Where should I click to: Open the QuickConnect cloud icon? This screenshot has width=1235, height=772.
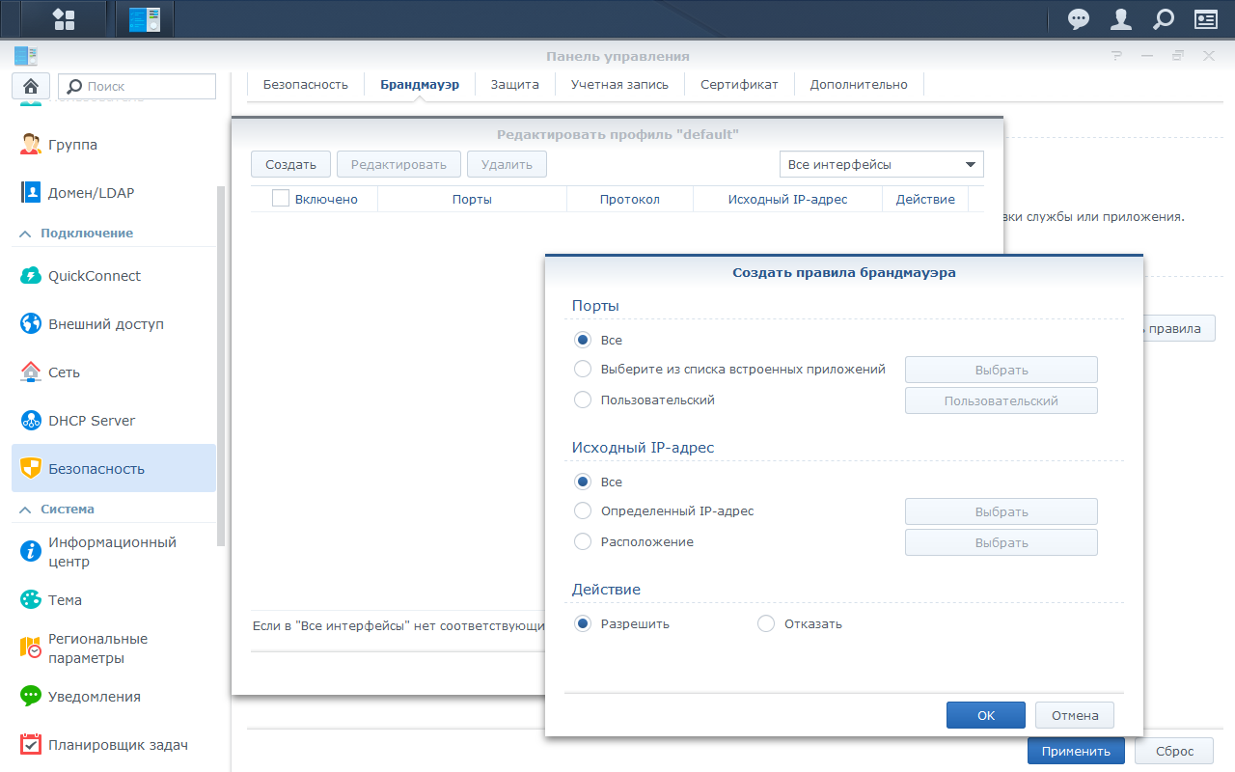click(31, 276)
